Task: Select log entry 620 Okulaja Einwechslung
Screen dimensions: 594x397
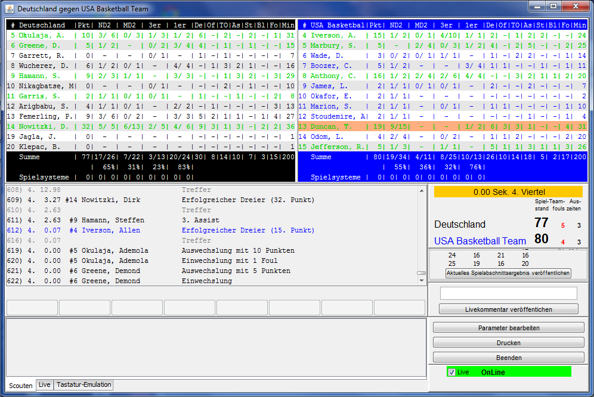Action: pyautogui.click(x=212, y=260)
